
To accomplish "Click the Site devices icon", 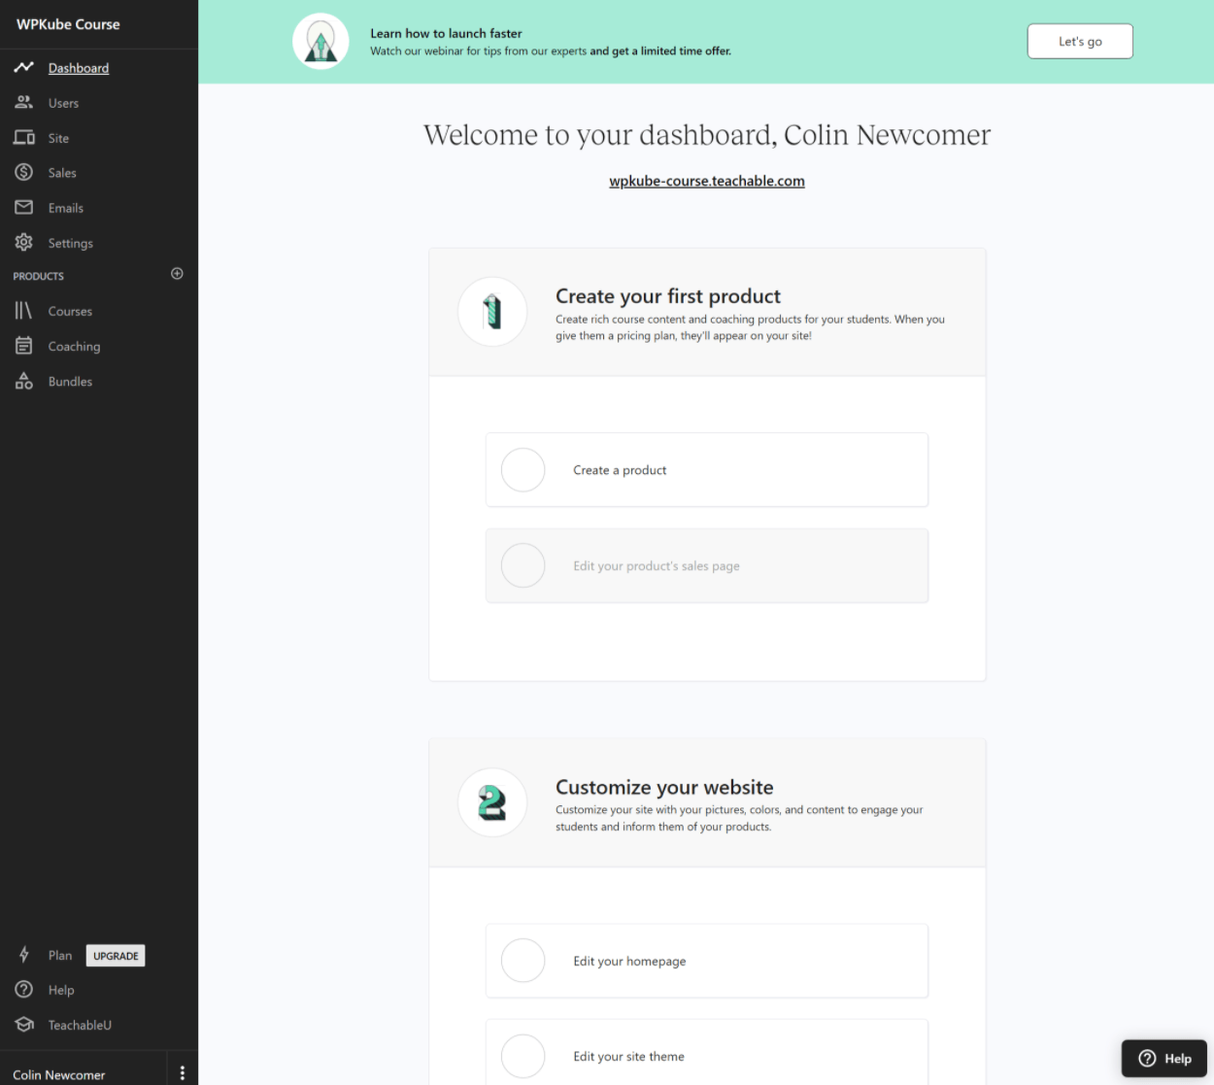I will (x=24, y=137).
